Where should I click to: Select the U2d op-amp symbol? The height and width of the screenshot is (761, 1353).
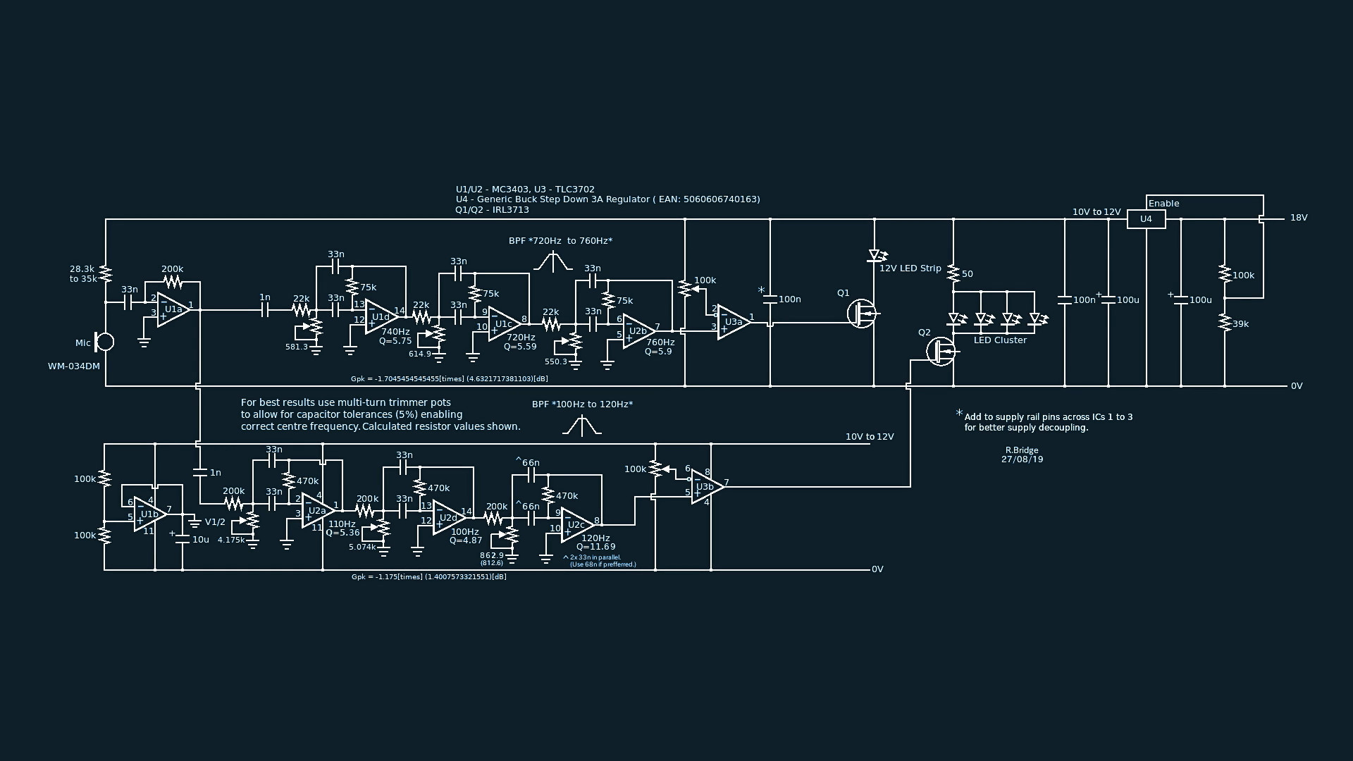448,518
